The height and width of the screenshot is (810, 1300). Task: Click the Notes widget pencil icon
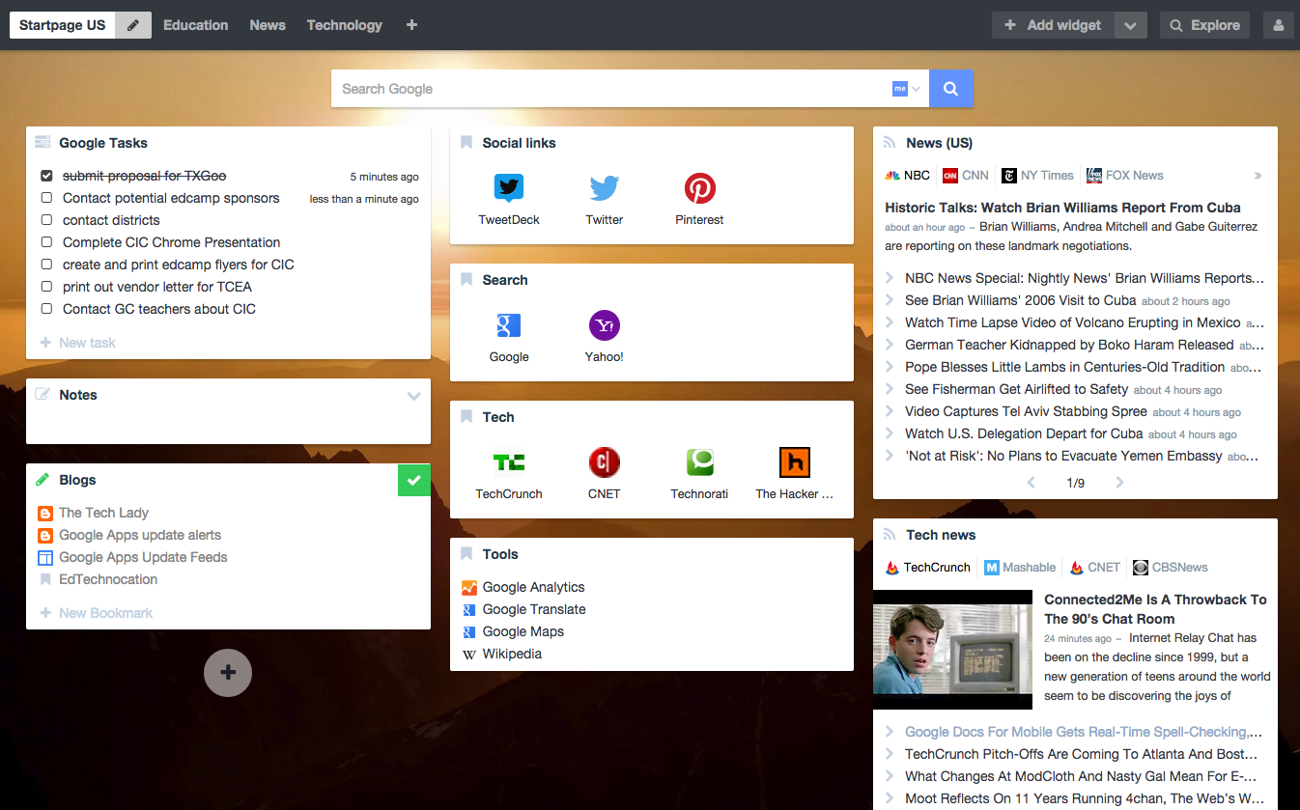[x=42, y=394]
